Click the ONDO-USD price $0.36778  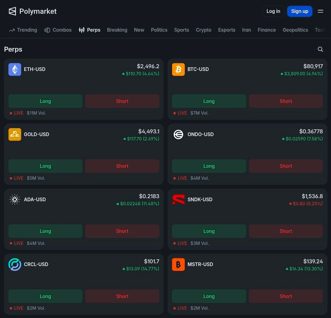tap(311, 131)
